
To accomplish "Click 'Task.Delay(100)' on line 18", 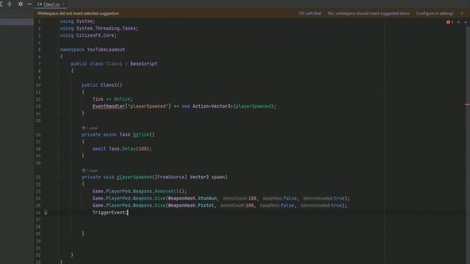I will [x=129, y=149].
